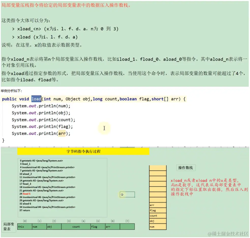Click the red bytecode line '24 iload 5'
Image resolution: width=250 pixels, height=238 pixels.
click(25, 194)
